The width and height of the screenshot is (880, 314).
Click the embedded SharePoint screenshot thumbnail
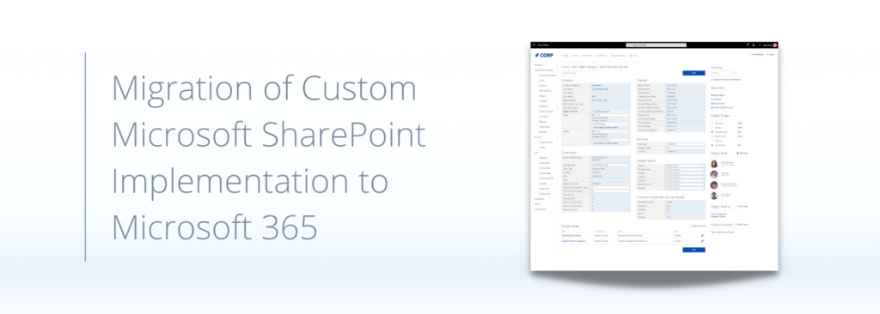654,156
